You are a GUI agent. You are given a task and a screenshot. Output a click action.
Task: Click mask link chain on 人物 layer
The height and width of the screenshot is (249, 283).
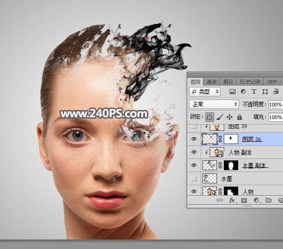(x=220, y=192)
